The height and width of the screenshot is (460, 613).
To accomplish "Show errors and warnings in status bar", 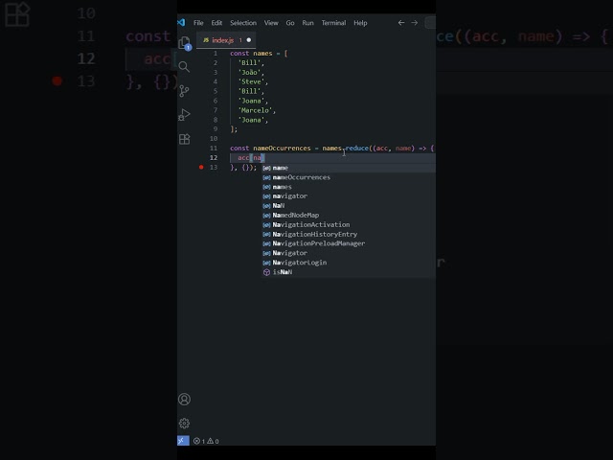I will pos(206,441).
